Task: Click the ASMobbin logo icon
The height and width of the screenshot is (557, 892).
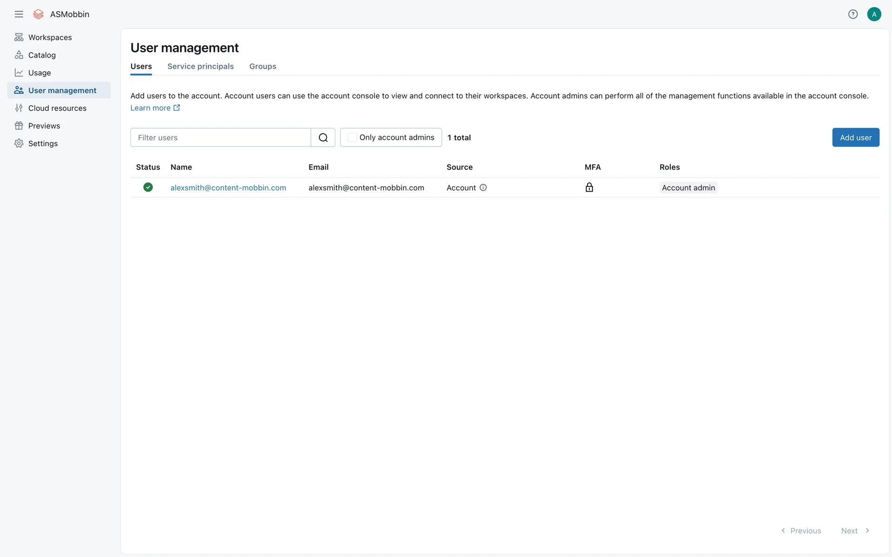Action: point(39,14)
